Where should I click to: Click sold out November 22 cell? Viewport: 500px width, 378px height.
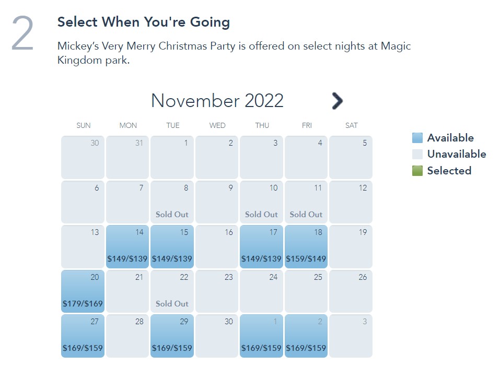point(172,291)
